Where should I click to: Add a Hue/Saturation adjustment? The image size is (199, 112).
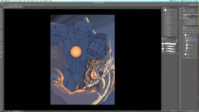click(x=185, y=22)
